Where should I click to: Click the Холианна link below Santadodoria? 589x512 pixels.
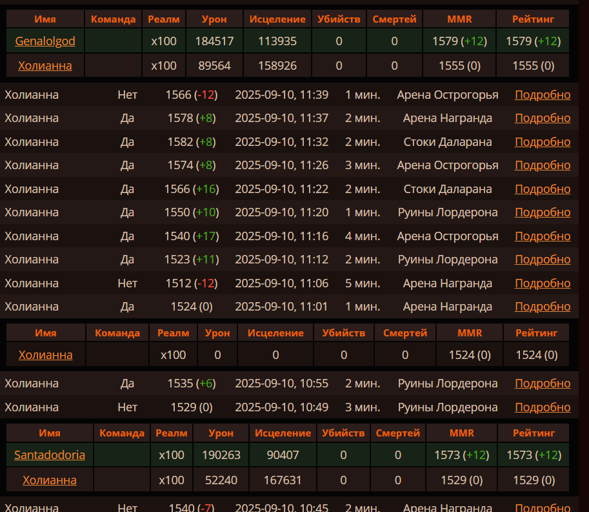pyautogui.click(x=50, y=480)
